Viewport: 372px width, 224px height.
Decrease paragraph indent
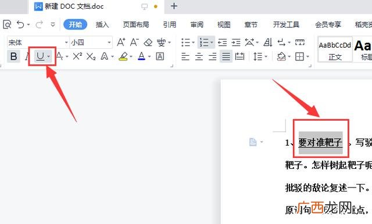[222, 42]
